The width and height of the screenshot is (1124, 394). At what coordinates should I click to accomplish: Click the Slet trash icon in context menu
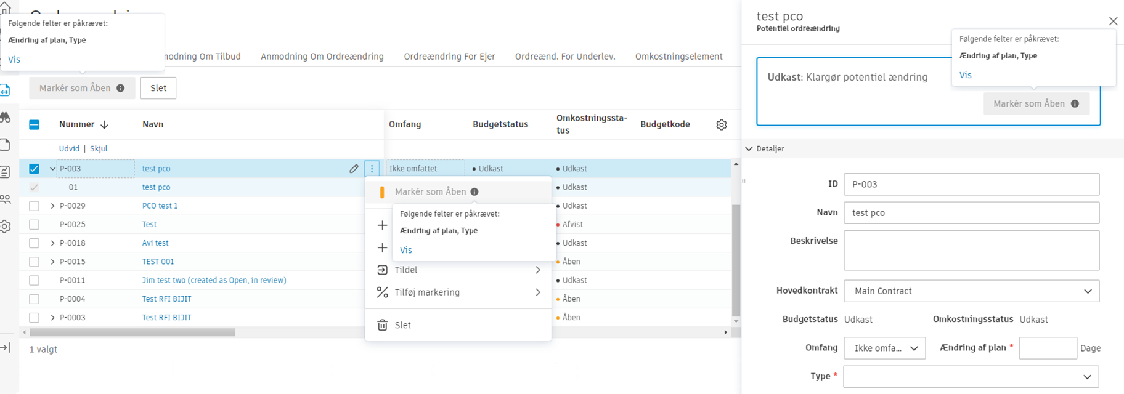click(383, 325)
